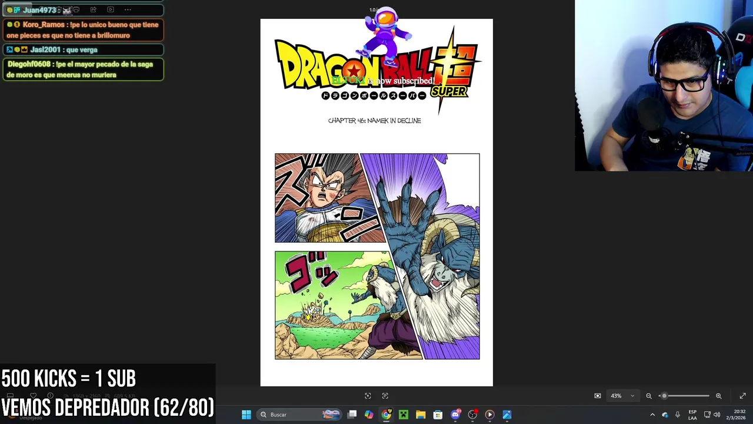
Task: Open Discord from the taskbar
Action: [x=455, y=415]
